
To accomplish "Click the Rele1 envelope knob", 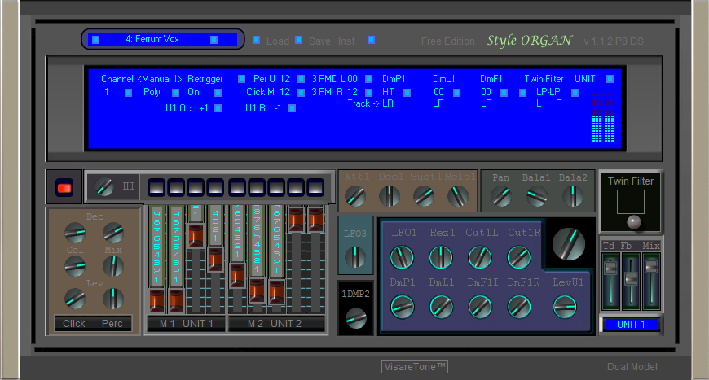I will click(x=458, y=196).
